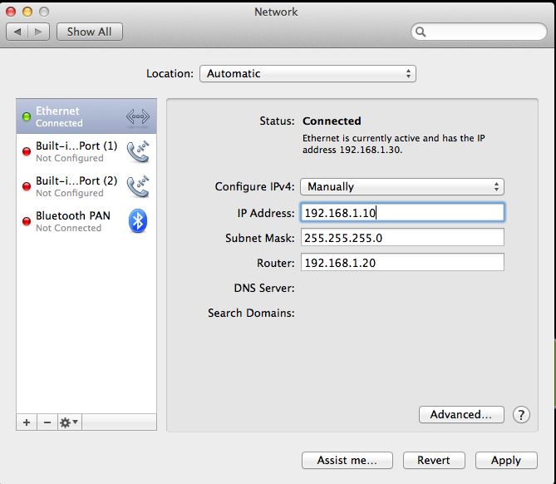Close the Network window with red button

click(11, 12)
